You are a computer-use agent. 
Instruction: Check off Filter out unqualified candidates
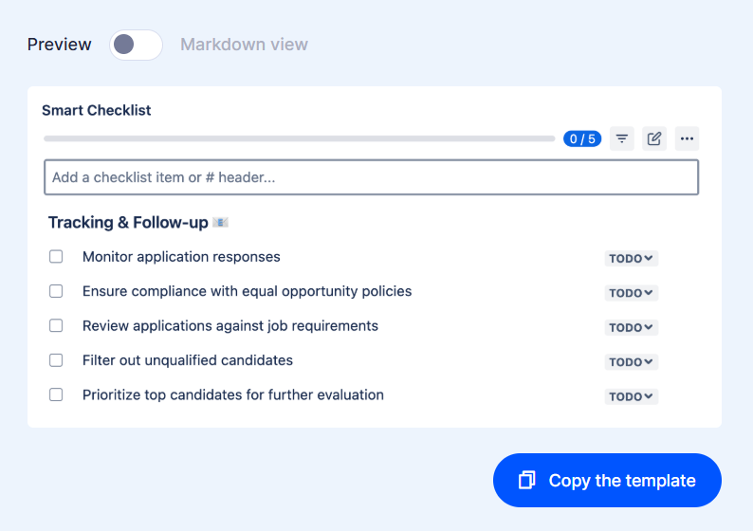(56, 360)
